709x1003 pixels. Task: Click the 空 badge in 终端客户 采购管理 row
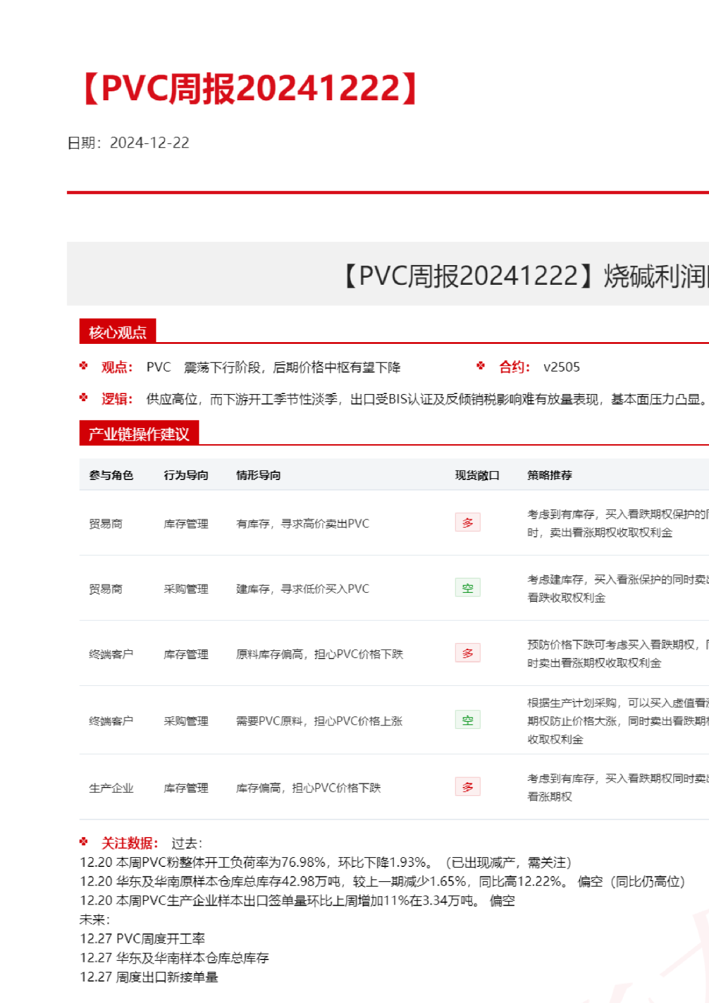[x=467, y=720]
